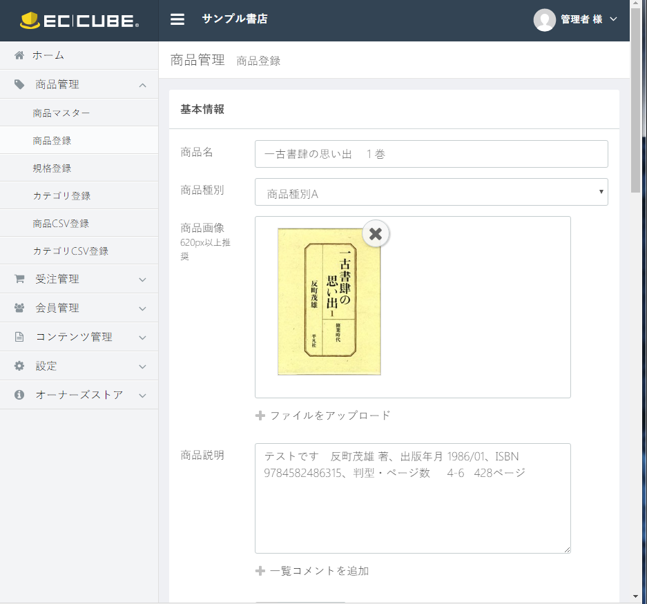Expand the コンテンツ管理 menu chevron

tap(143, 338)
